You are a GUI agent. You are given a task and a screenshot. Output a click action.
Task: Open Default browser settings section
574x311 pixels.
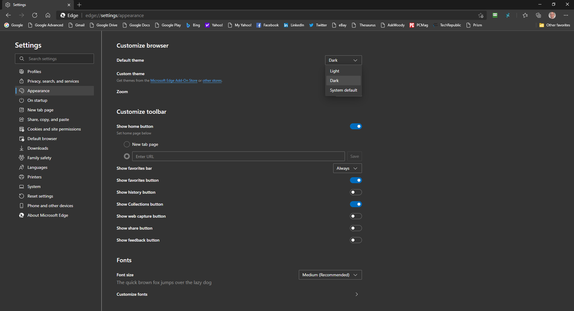(54, 139)
